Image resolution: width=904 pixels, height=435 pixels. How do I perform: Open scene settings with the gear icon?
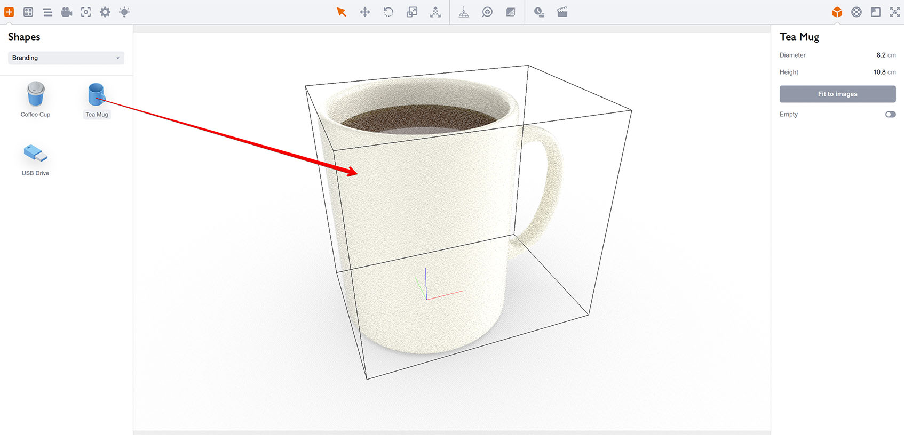(x=105, y=12)
